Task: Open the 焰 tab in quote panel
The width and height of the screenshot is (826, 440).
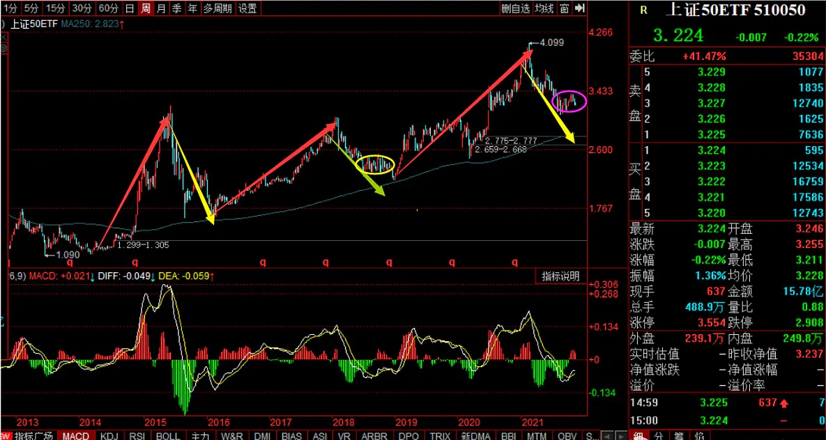Action: click(700, 436)
